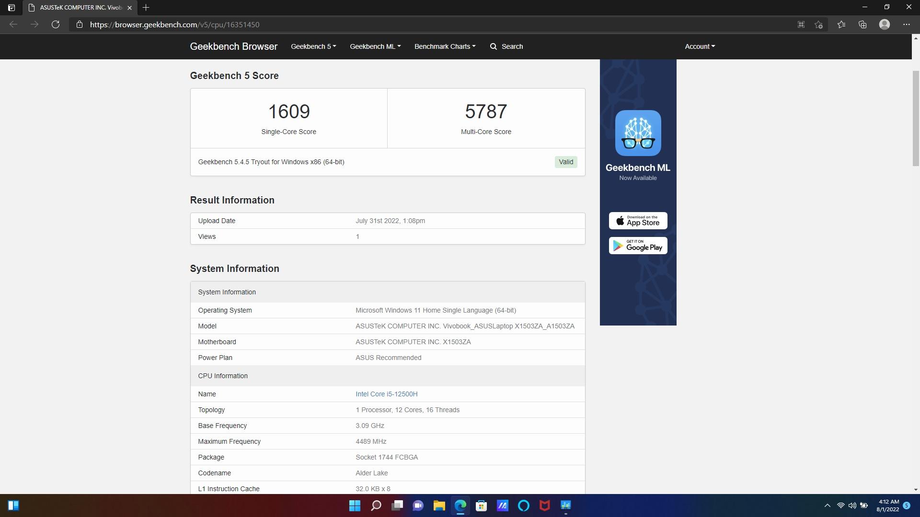Open Edge settings and more menu
This screenshot has height=517, width=920.
(x=907, y=24)
